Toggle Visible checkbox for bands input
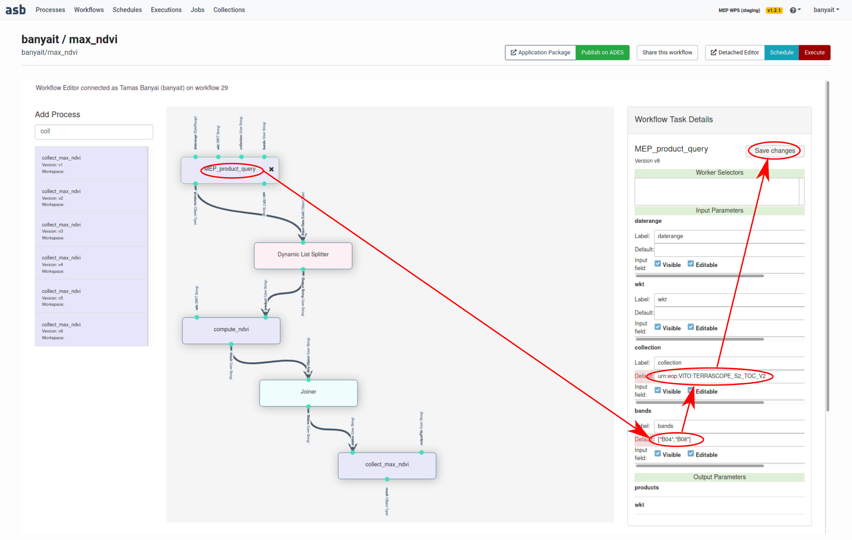Viewport: 852px width, 540px height. tap(657, 454)
